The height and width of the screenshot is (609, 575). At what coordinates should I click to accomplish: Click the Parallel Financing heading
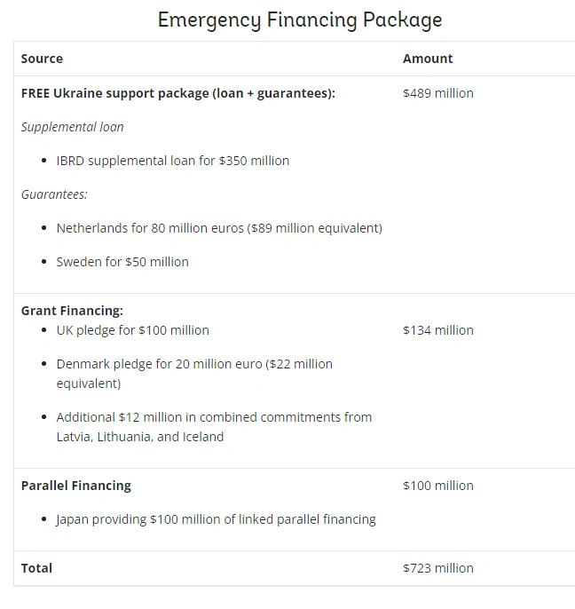tap(76, 486)
